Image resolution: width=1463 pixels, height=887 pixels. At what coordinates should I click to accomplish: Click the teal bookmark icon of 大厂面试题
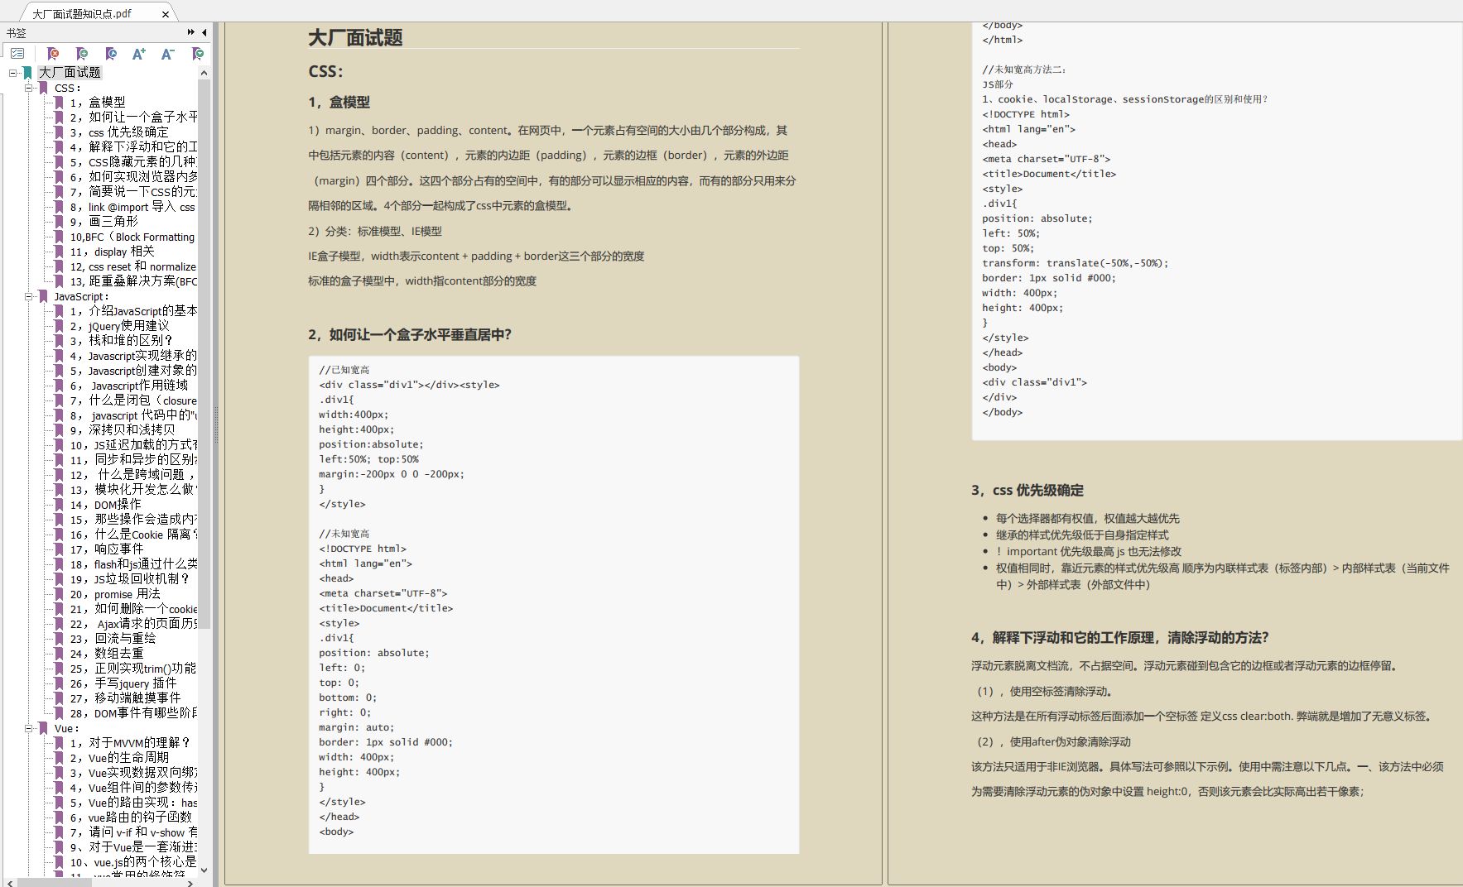coord(28,73)
